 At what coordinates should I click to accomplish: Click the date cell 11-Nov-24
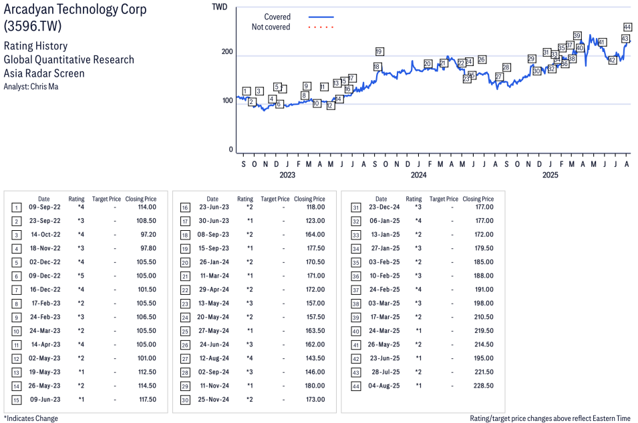(x=214, y=386)
